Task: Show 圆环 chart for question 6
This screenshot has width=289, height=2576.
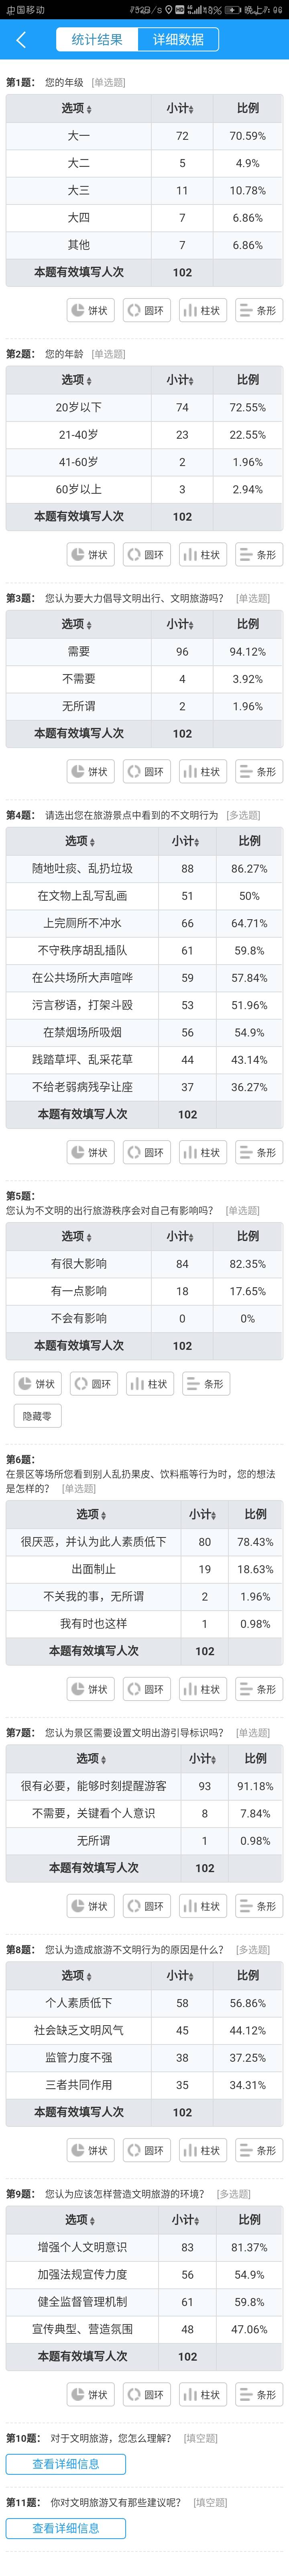Action: click(146, 1689)
